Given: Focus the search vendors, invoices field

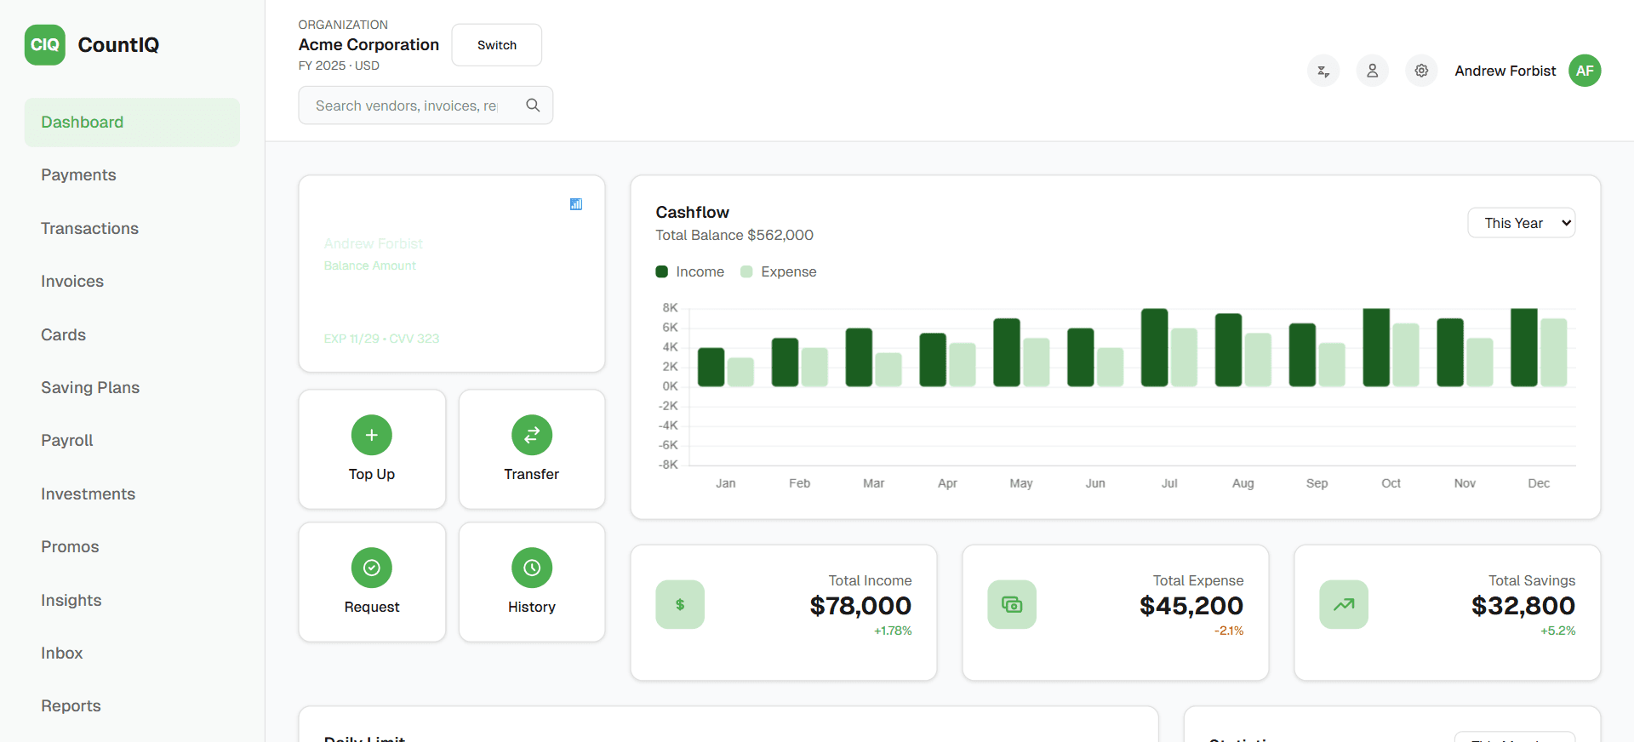Looking at the screenshot, I should click(x=426, y=106).
